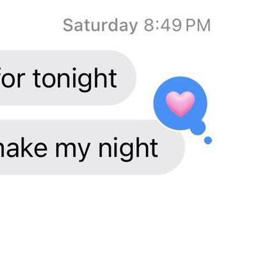Screen dimensions: 274x273
Task: Click the blue tapback reaction bubble
Action: click(x=181, y=103)
